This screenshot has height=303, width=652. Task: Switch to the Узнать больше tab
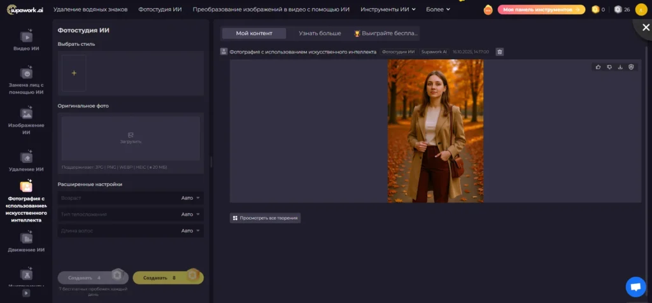tap(320, 33)
